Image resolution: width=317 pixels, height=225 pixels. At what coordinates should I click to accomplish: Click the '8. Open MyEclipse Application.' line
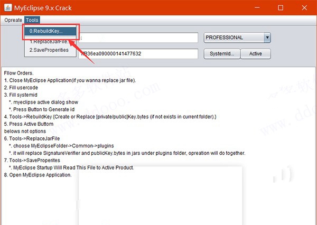(x=38, y=175)
